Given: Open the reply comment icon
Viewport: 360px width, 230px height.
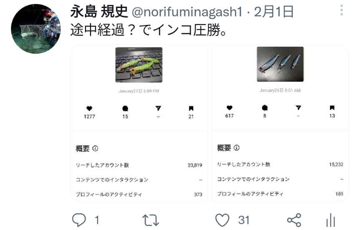Looking at the screenshot, I should point(79,220).
